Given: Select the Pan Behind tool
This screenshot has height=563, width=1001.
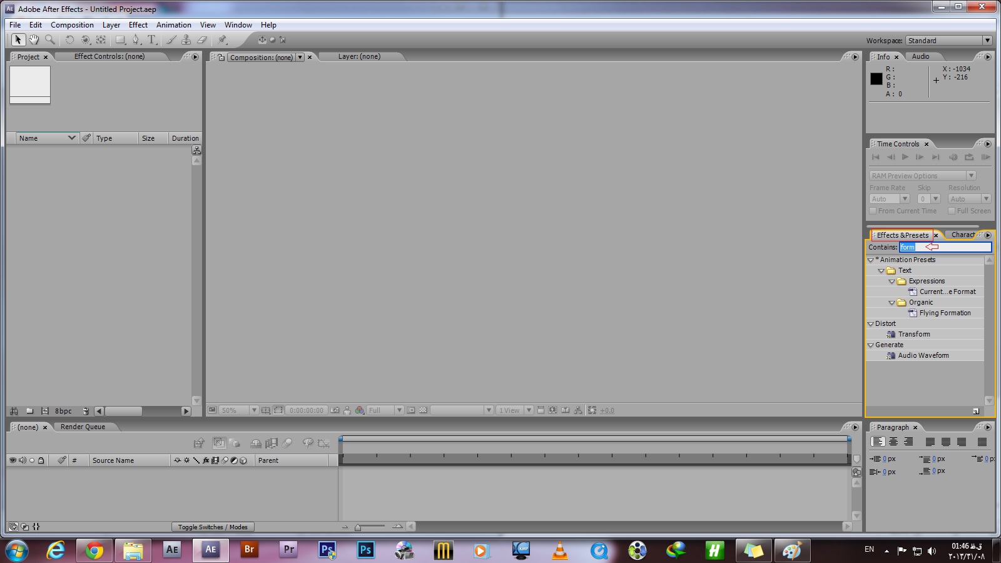Looking at the screenshot, I should tap(101, 40).
